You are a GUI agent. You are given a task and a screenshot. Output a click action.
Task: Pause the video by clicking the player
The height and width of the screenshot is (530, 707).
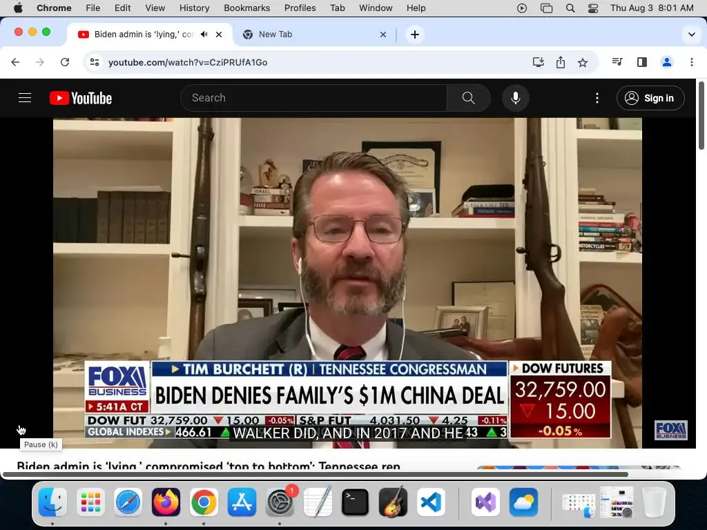pyautogui.click(x=347, y=283)
